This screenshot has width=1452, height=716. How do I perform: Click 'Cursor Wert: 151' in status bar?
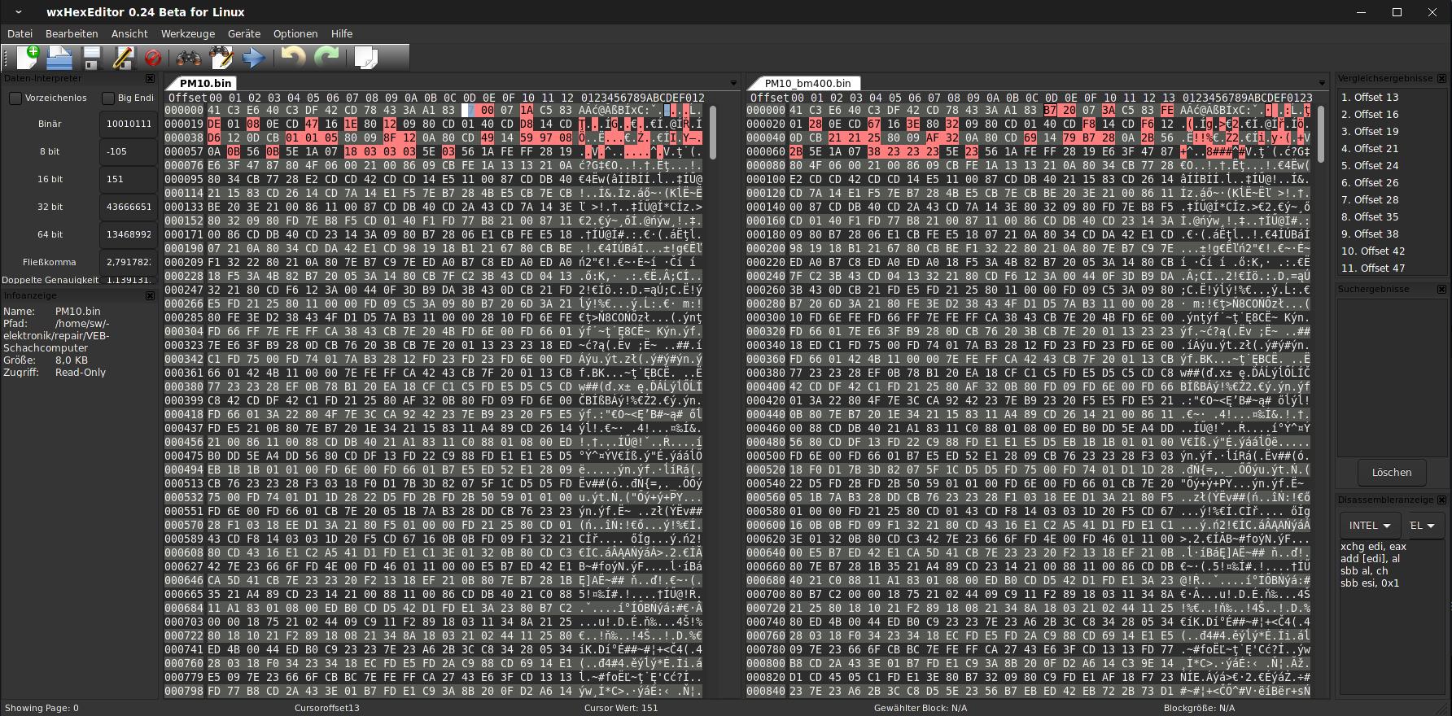pyautogui.click(x=621, y=708)
